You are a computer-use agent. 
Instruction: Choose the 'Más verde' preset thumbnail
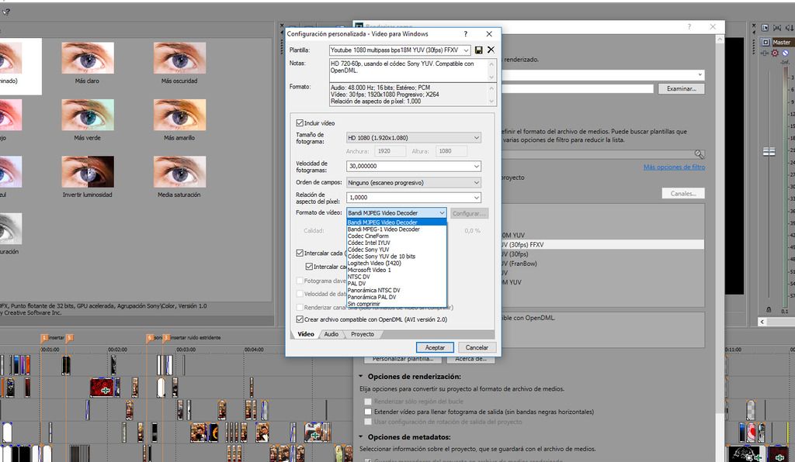(x=87, y=115)
